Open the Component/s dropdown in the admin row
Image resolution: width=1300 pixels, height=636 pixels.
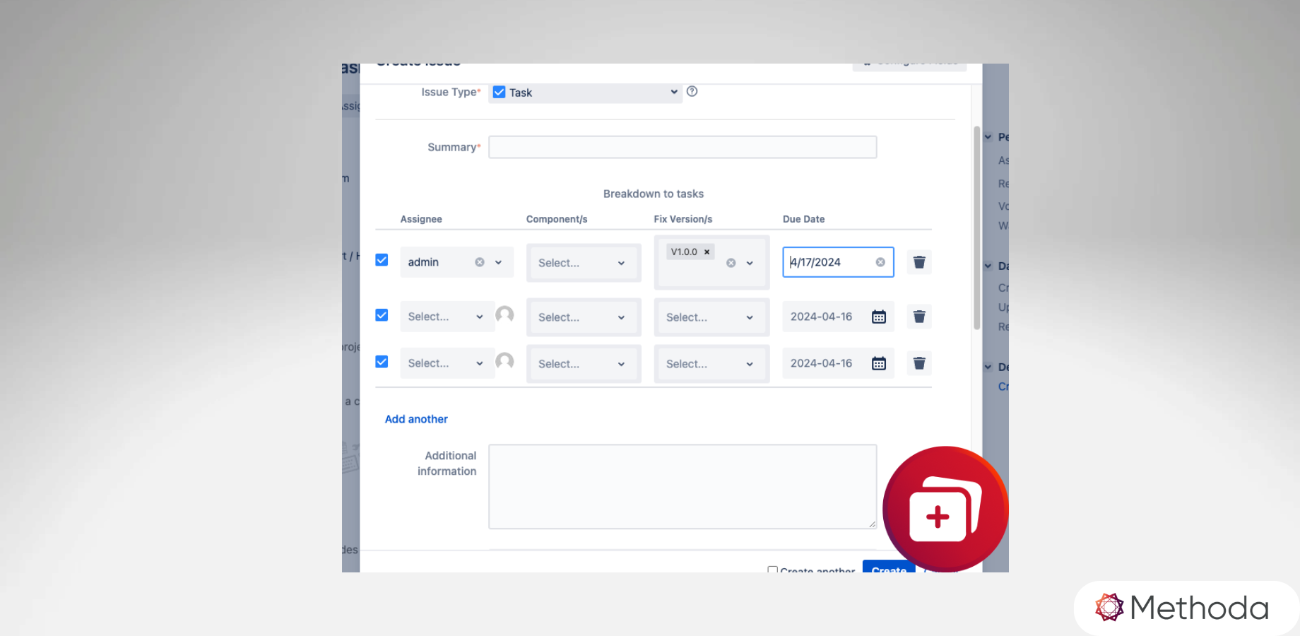pyautogui.click(x=584, y=263)
